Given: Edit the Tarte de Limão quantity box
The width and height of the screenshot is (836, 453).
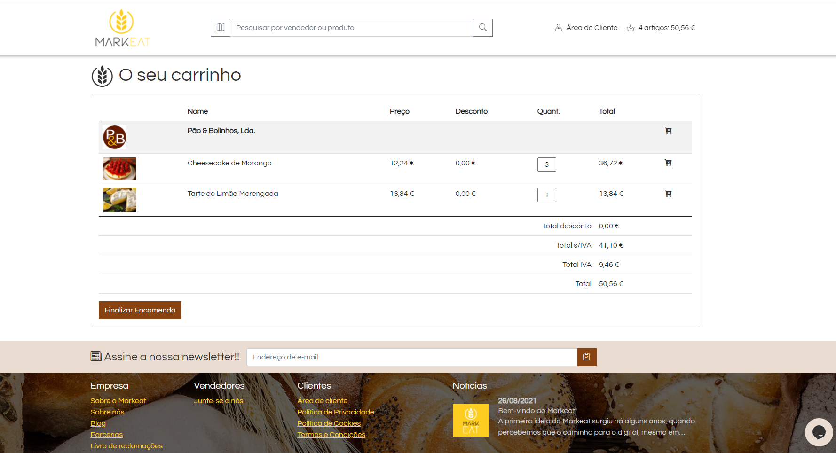Looking at the screenshot, I should tap(546, 195).
